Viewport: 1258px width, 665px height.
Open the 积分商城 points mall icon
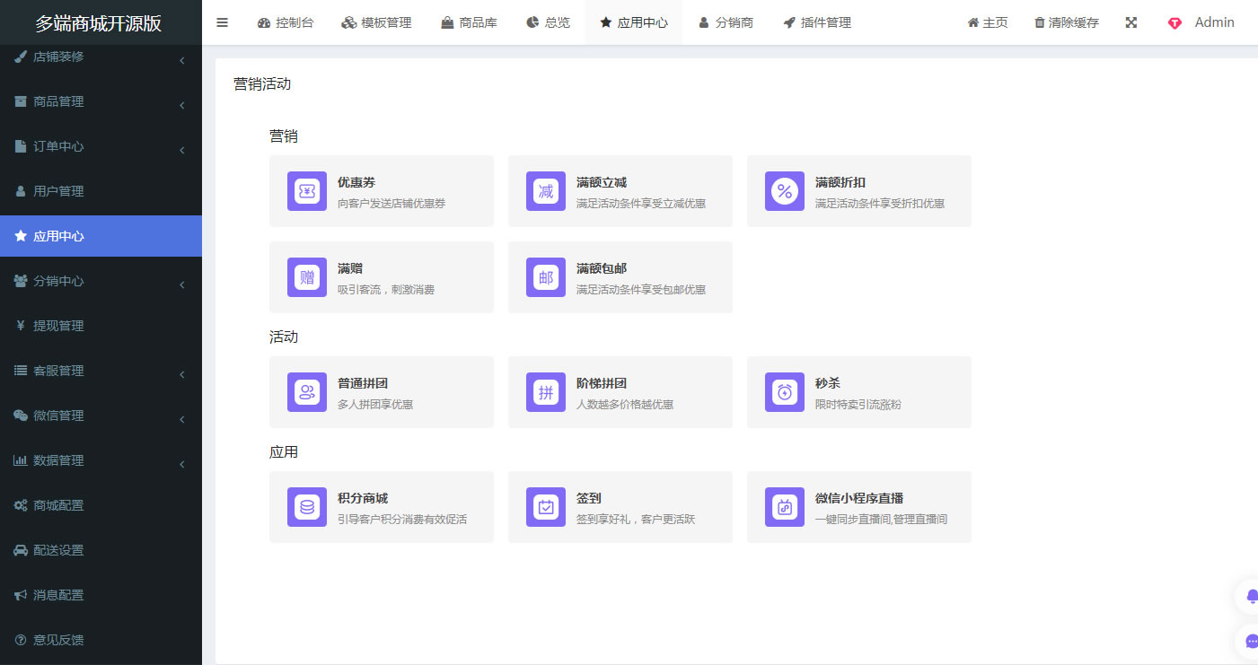point(307,507)
